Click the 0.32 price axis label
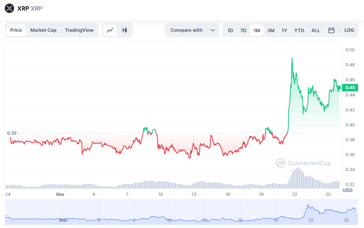364x228 pixels. pos(350,184)
